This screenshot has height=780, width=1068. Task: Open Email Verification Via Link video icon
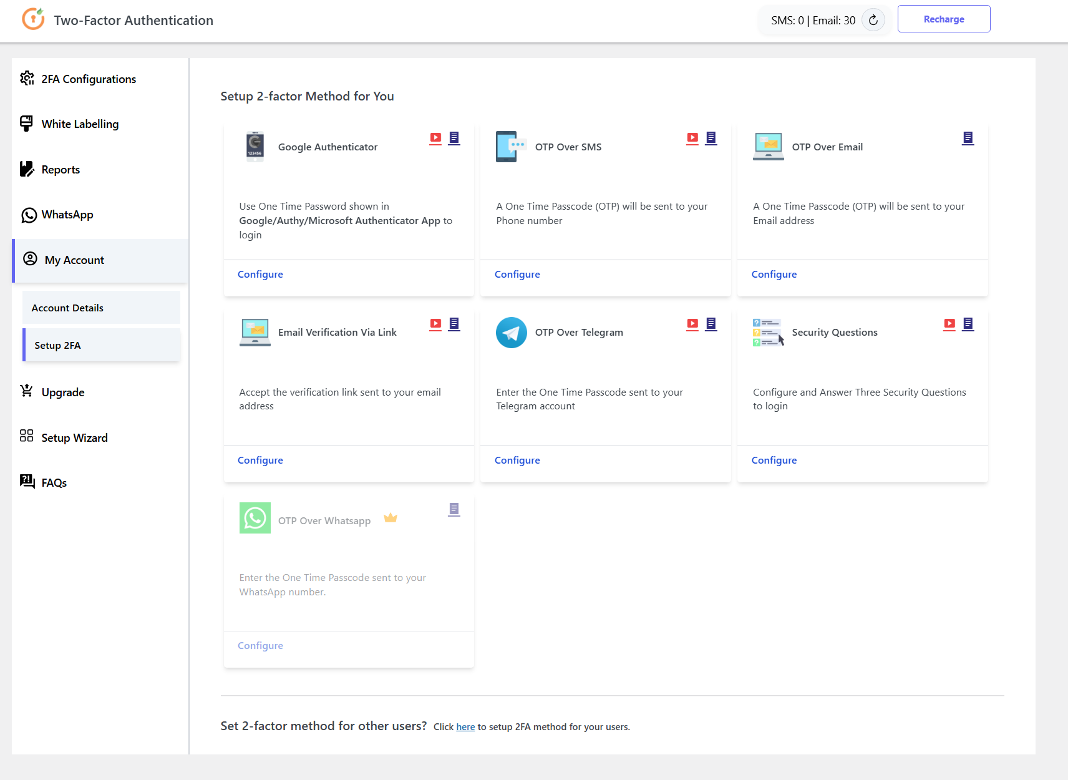[435, 324]
